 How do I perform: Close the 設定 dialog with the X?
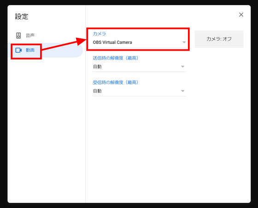[241, 15]
